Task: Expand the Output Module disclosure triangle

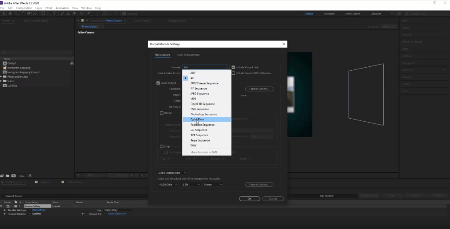Action: (4, 214)
